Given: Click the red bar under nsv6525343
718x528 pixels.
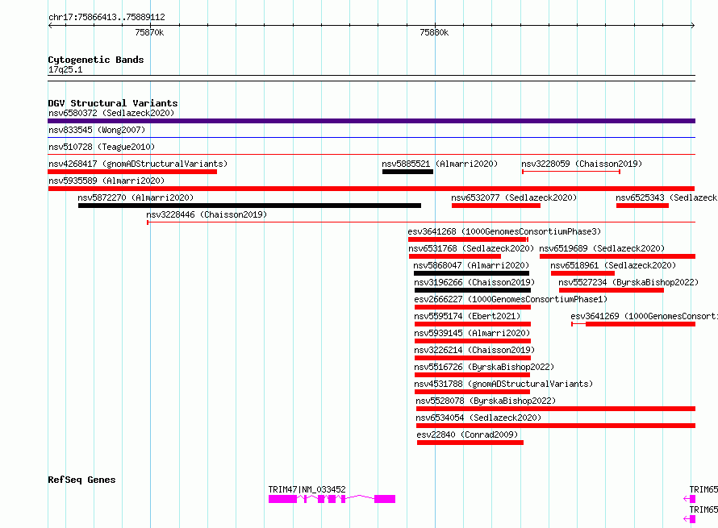Looking at the screenshot, I should [642, 206].
